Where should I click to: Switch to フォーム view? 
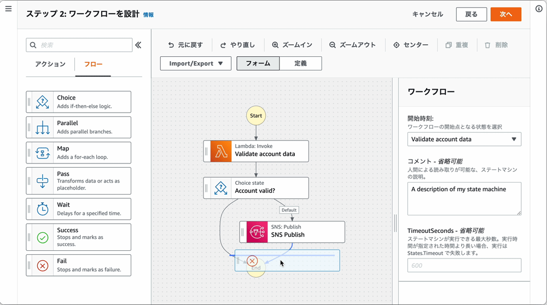click(x=258, y=63)
